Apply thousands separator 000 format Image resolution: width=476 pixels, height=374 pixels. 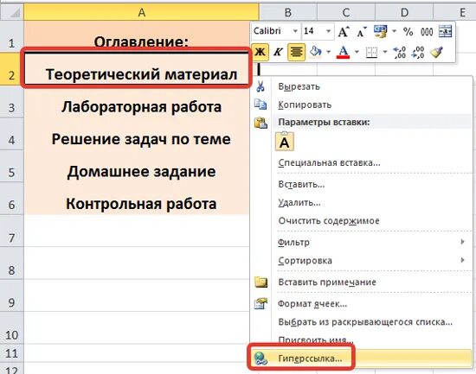427,31
